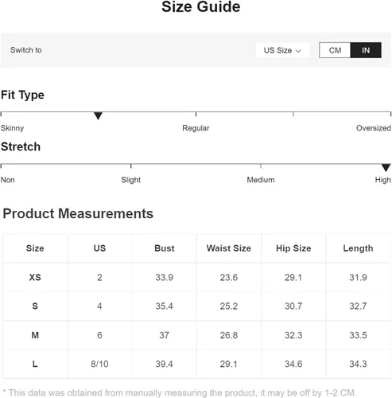The width and height of the screenshot is (392, 398).
Task: Click the Stretch slider marker at High
Action: tap(386, 167)
